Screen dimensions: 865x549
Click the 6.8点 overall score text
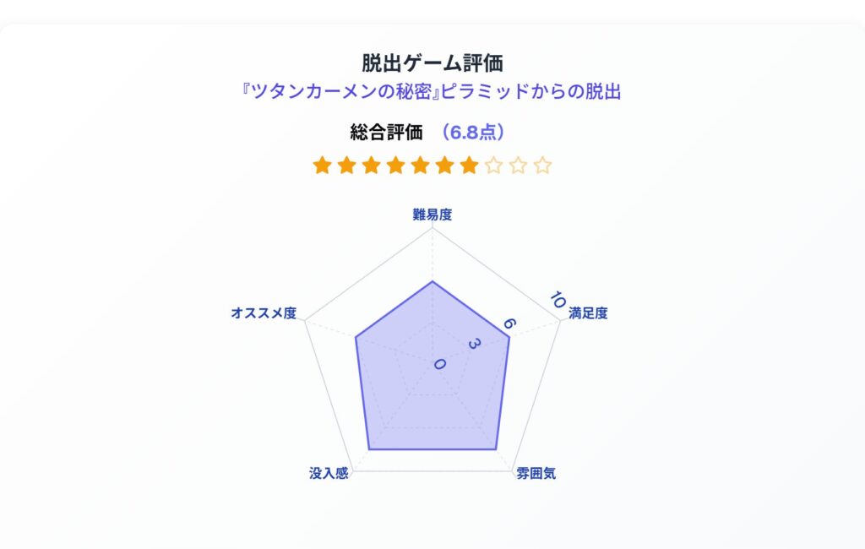pos(473,133)
